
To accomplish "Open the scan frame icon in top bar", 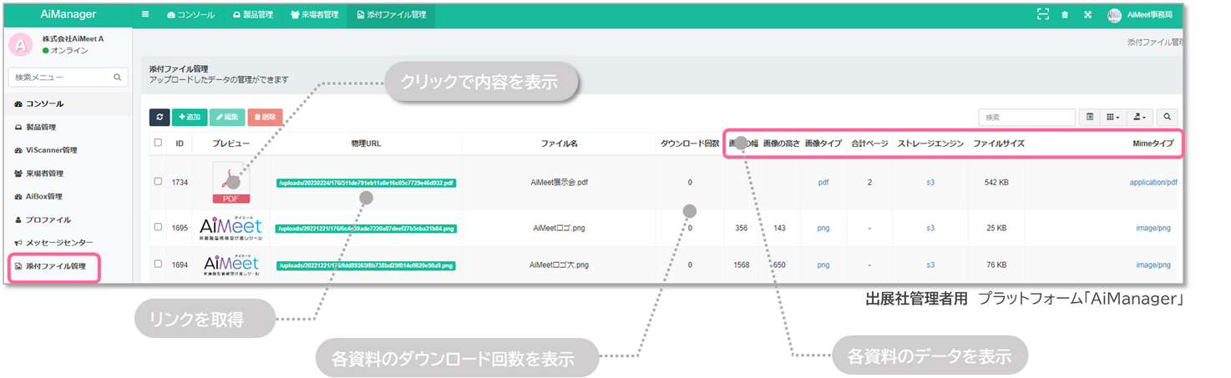I will pyautogui.click(x=1042, y=15).
